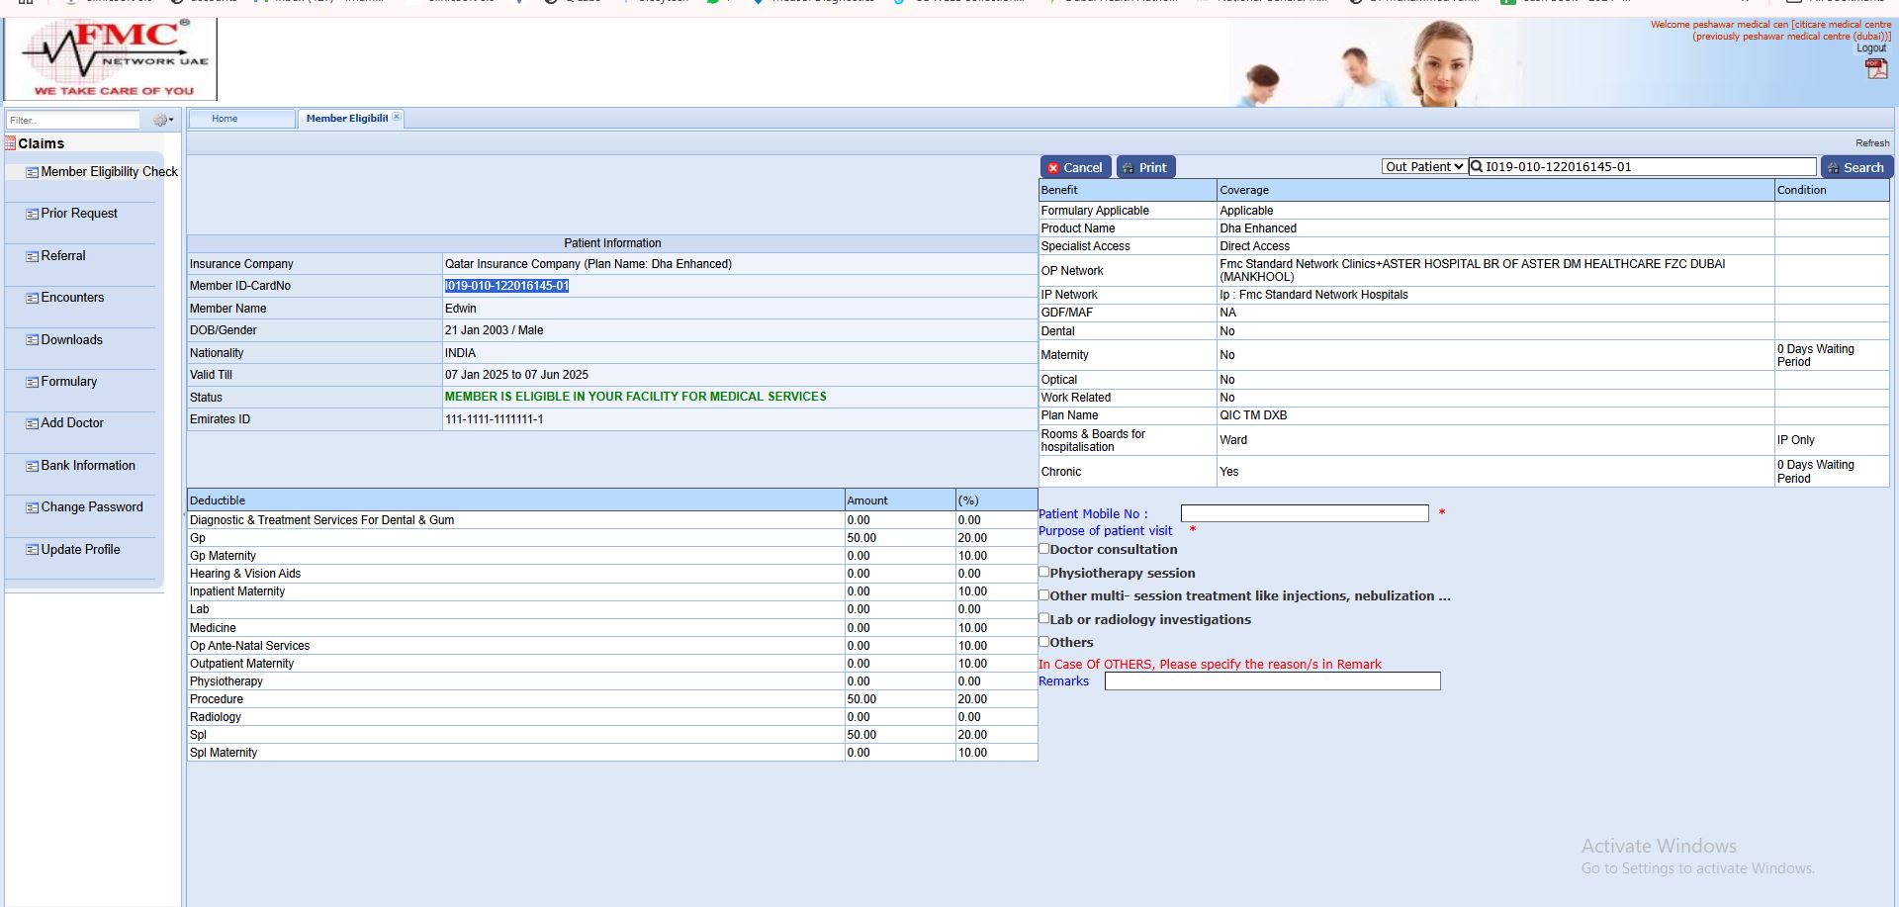Image resolution: width=1899 pixels, height=907 pixels.
Task: Open the gear settings dropdown next to Filter
Action: (x=162, y=120)
